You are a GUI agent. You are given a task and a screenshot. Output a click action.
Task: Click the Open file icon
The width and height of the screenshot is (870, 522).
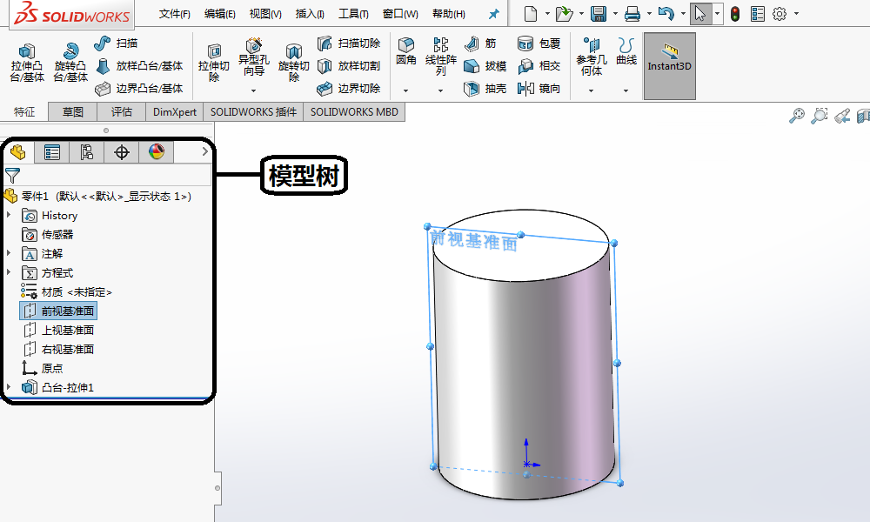point(564,13)
